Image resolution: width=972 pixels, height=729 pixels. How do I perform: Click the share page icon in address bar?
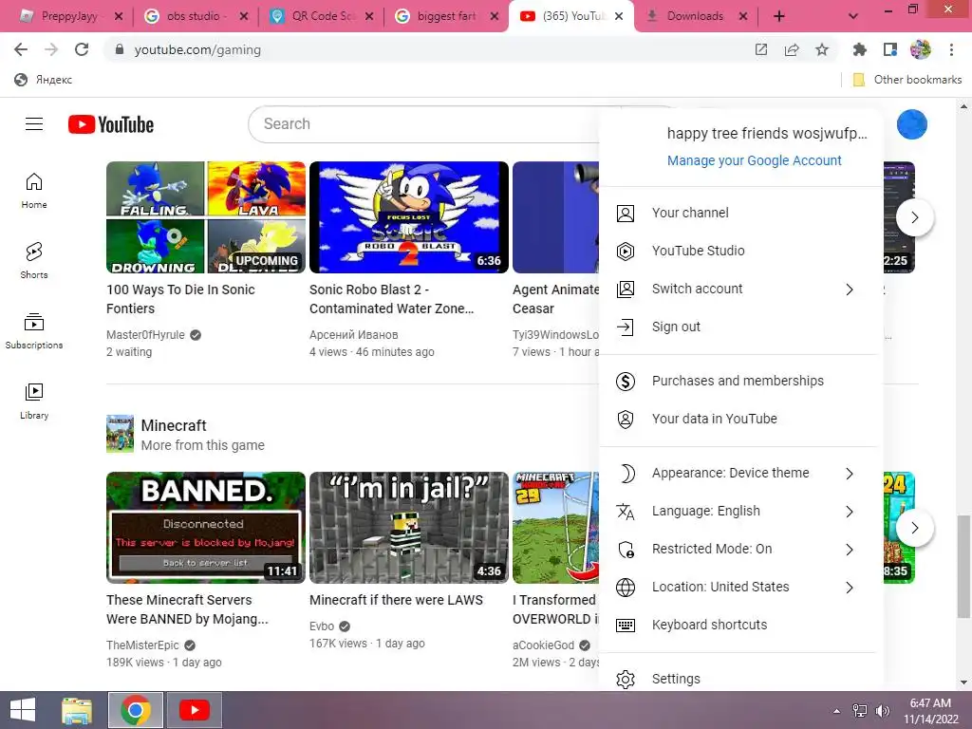pos(792,49)
